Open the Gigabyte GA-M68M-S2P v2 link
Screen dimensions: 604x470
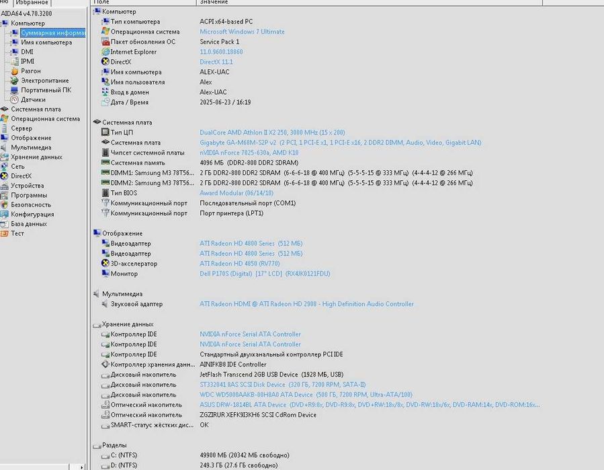point(341,143)
